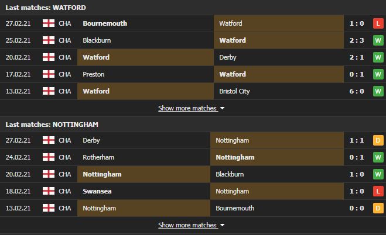Select the 2 : 3 score for Blackburn vs Watford
Viewport: 386px width, 235px height.
click(x=357, y=40)
